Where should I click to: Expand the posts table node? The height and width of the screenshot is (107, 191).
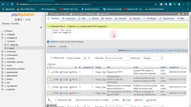point(5,48)
